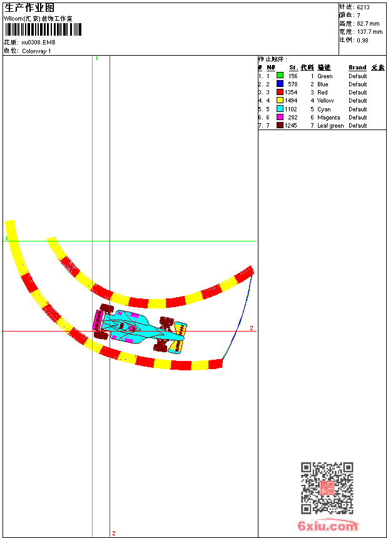Click the Red thread color swatch
Image resolution: width=388 pixels, height=538 pixels.
coord(280,92)
